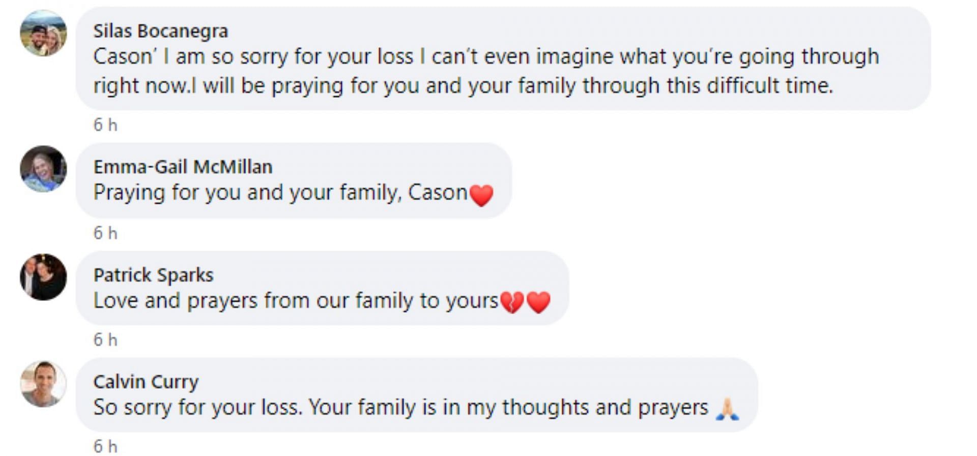The height and width of the screenshot is (456, 977).
Task: Select the 'Praying for you and your family' comment
Action: click(280, 193)
